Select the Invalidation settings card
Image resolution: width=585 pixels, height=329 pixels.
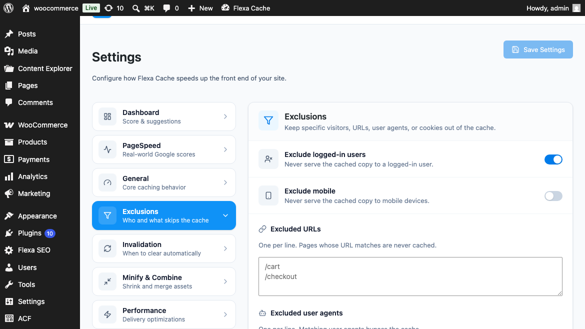pos(164,248)
